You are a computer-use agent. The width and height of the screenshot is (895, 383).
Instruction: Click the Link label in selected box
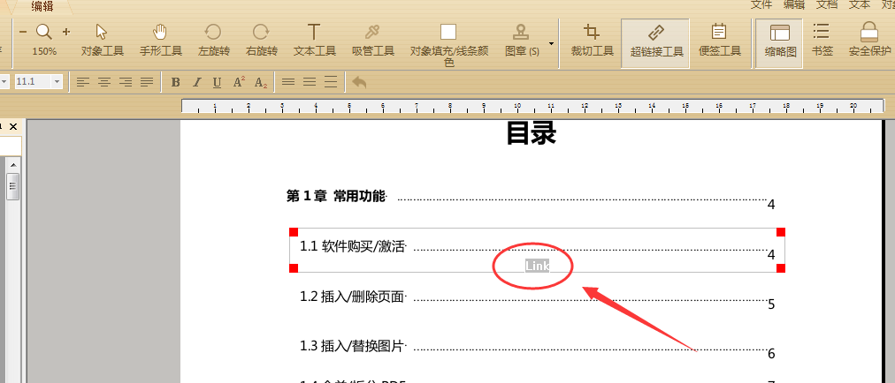coord(537,266)
